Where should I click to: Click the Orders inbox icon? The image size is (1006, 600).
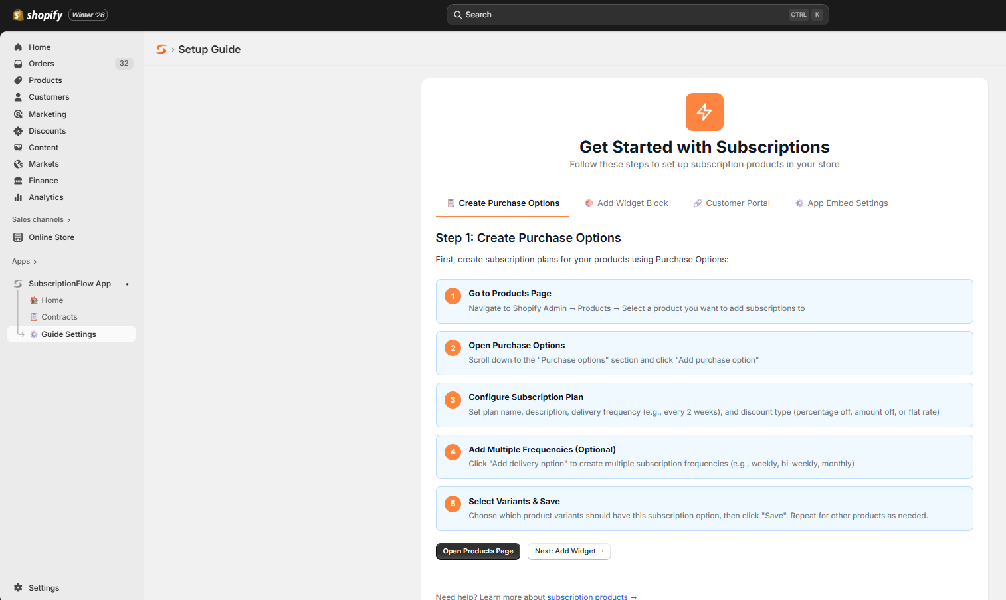pyautogui.click(x=18, y=64)
